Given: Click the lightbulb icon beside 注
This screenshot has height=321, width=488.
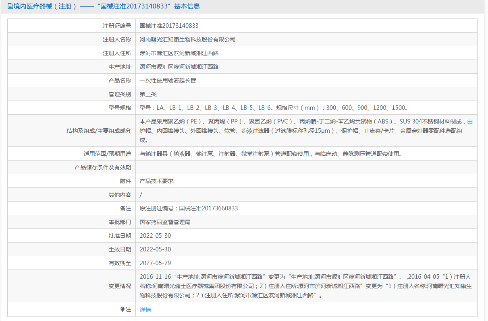Looking at the screenshot, I should coord(123,309).
